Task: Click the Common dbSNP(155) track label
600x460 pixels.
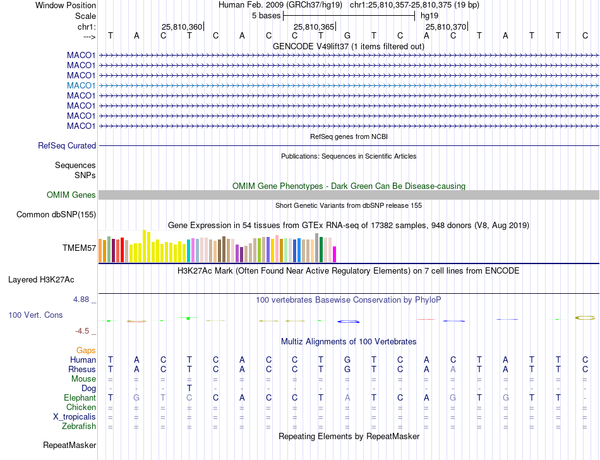Action: 56,214
